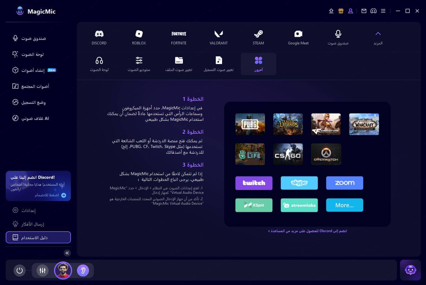This screenshot has width=426, height=285.
Task: Click the upload/share icon in title bar
Action: tap(331, 11)
